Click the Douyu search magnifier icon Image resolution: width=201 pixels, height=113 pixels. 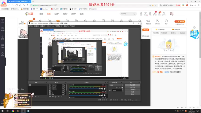[134, 14]
